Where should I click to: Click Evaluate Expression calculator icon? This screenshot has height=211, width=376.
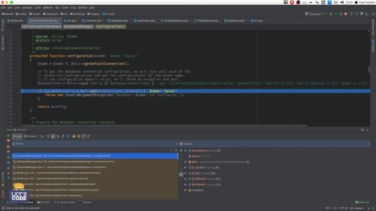[x=74, y=137]
